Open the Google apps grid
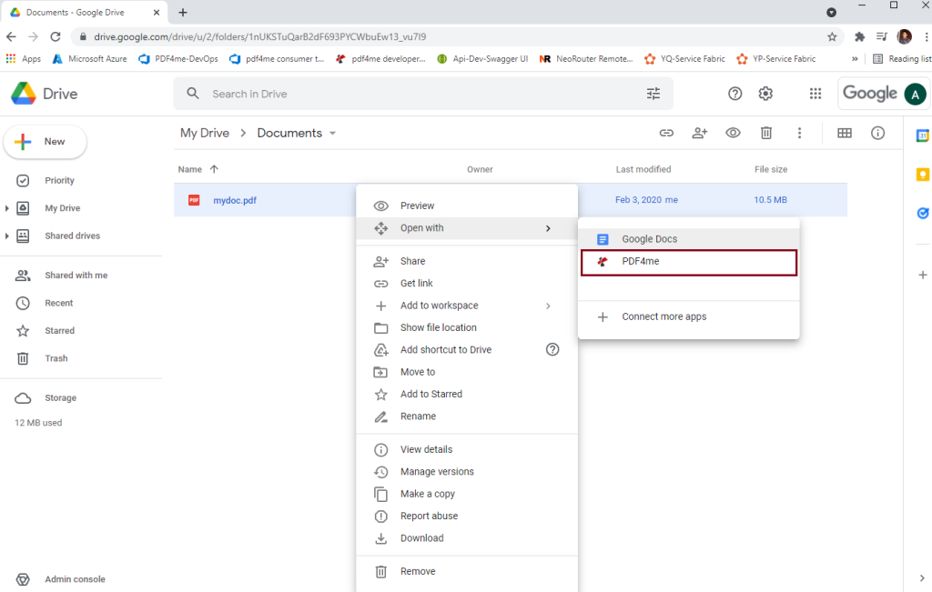 (x=815, y=94)
